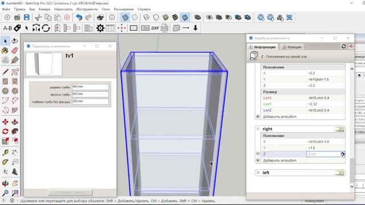Save the model with floppy disk icon
This screenshot has height=205, width=365.
tap(27, 18)
